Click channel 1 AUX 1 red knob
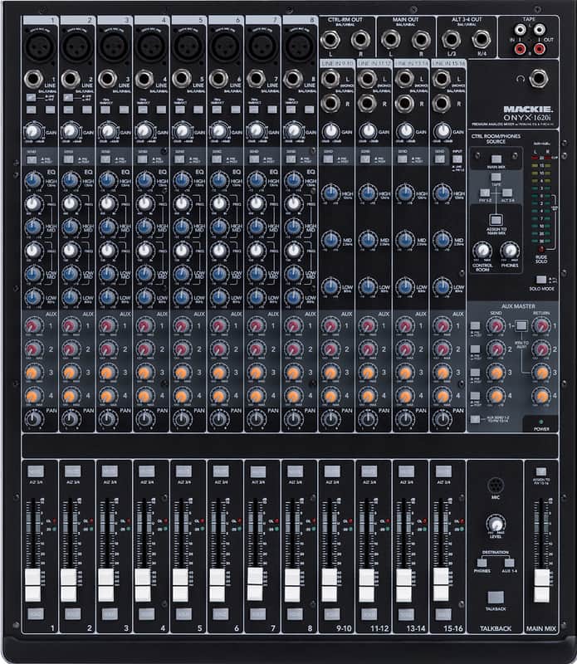Image resolution: width=577 pixels, height=664 pixels. coord(33,326)
